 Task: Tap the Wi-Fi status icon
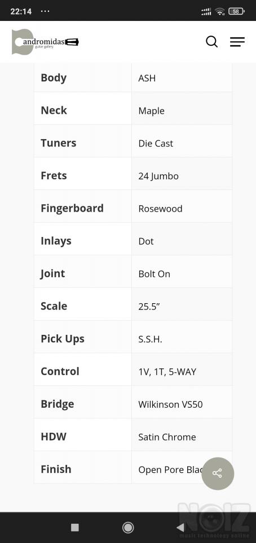point(220,11)
